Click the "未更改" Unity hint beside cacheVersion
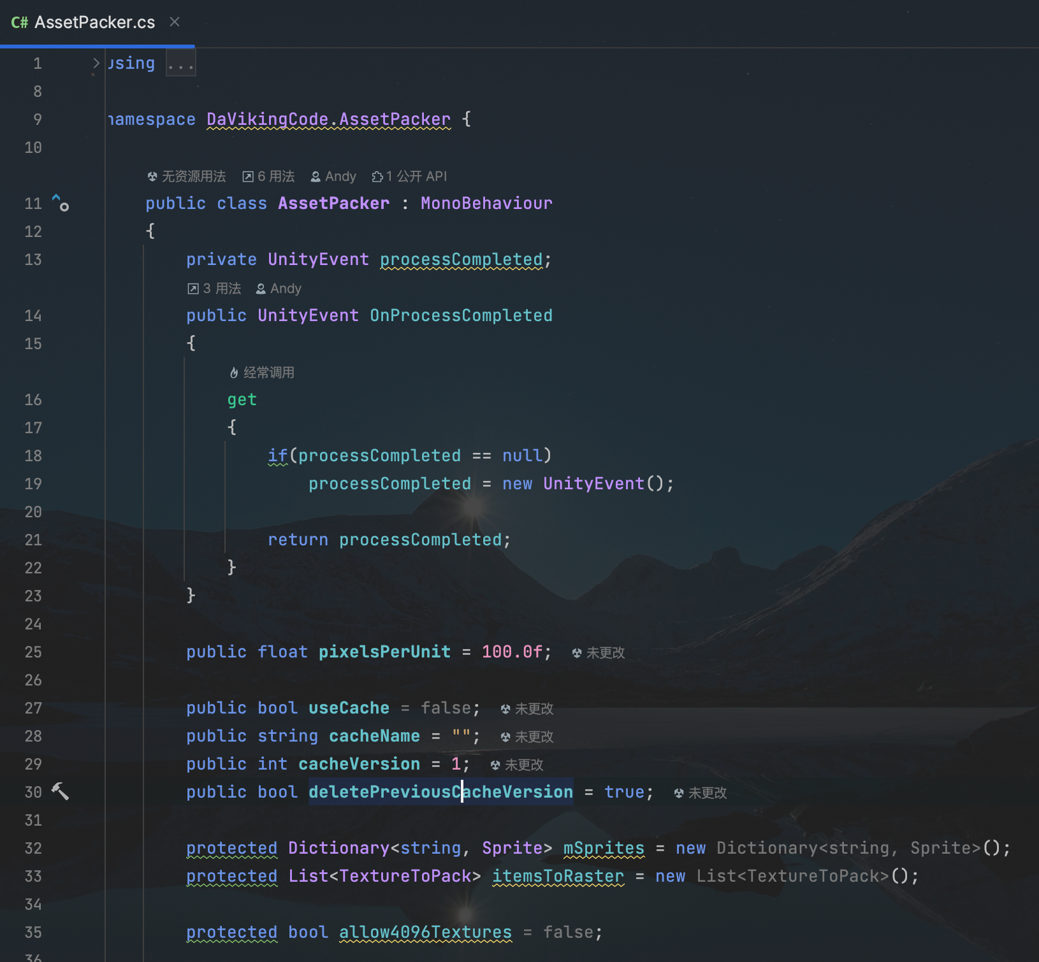Screen dimensions: 1039x962 [x=517, y=765]
